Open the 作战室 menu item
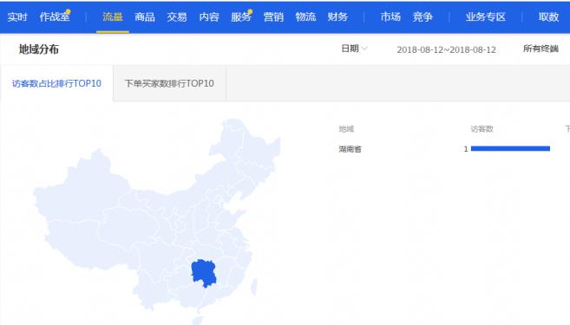The image size is (570, 325). (x=54, y=16)
